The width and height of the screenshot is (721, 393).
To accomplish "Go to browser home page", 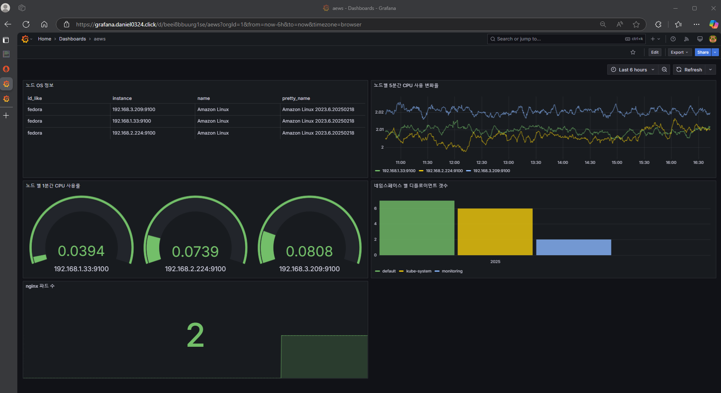I will (x=44, y=24).
